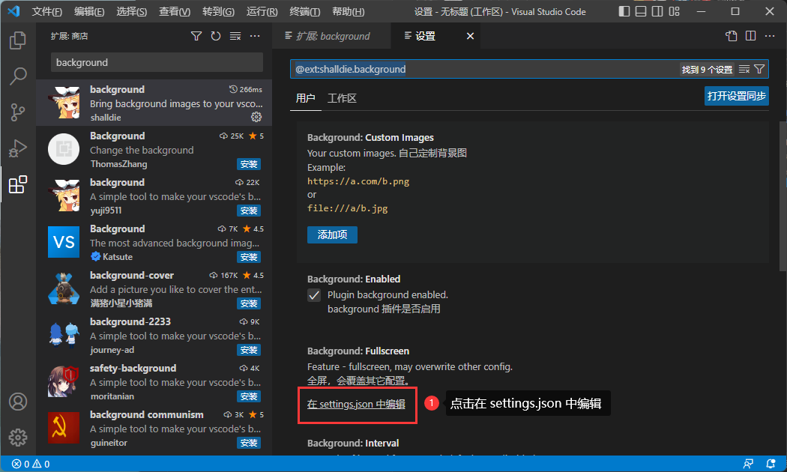Select the 工作区 settings scope tab
787x472 pixels.
342,98
